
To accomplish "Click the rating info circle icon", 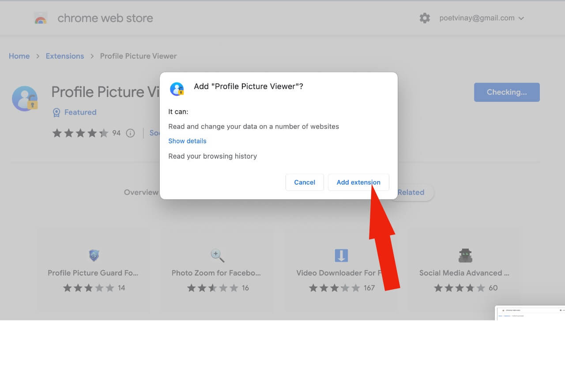I will [130, 133].
